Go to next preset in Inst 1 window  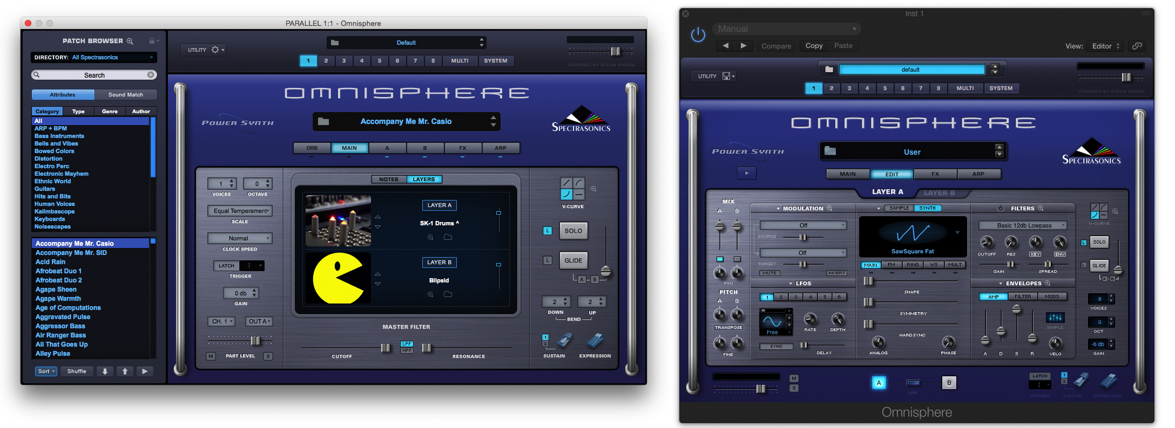[x=744, y=46]
